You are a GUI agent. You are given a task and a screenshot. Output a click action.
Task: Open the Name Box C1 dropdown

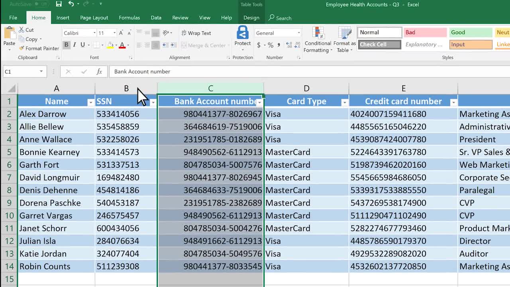coord(41,72)
